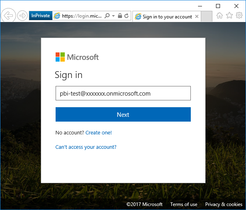The width and height of the screenshot is (246, 210).
Task: View the security lock icon report
Action: pos(120,16)
